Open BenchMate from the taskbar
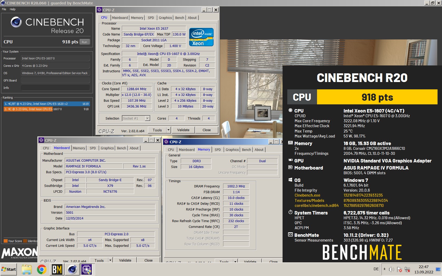 pos(57,269)
